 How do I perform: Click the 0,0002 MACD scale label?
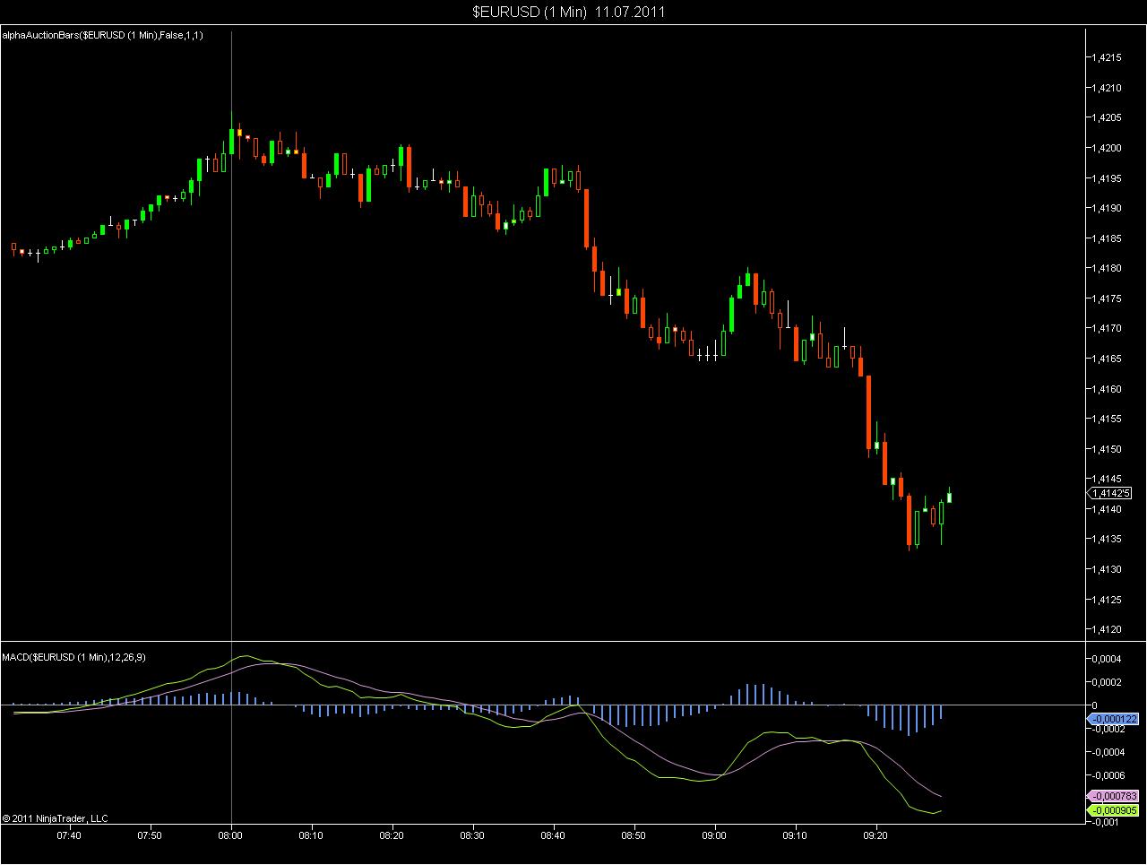pyautogui.click(x=1108, y=682)
